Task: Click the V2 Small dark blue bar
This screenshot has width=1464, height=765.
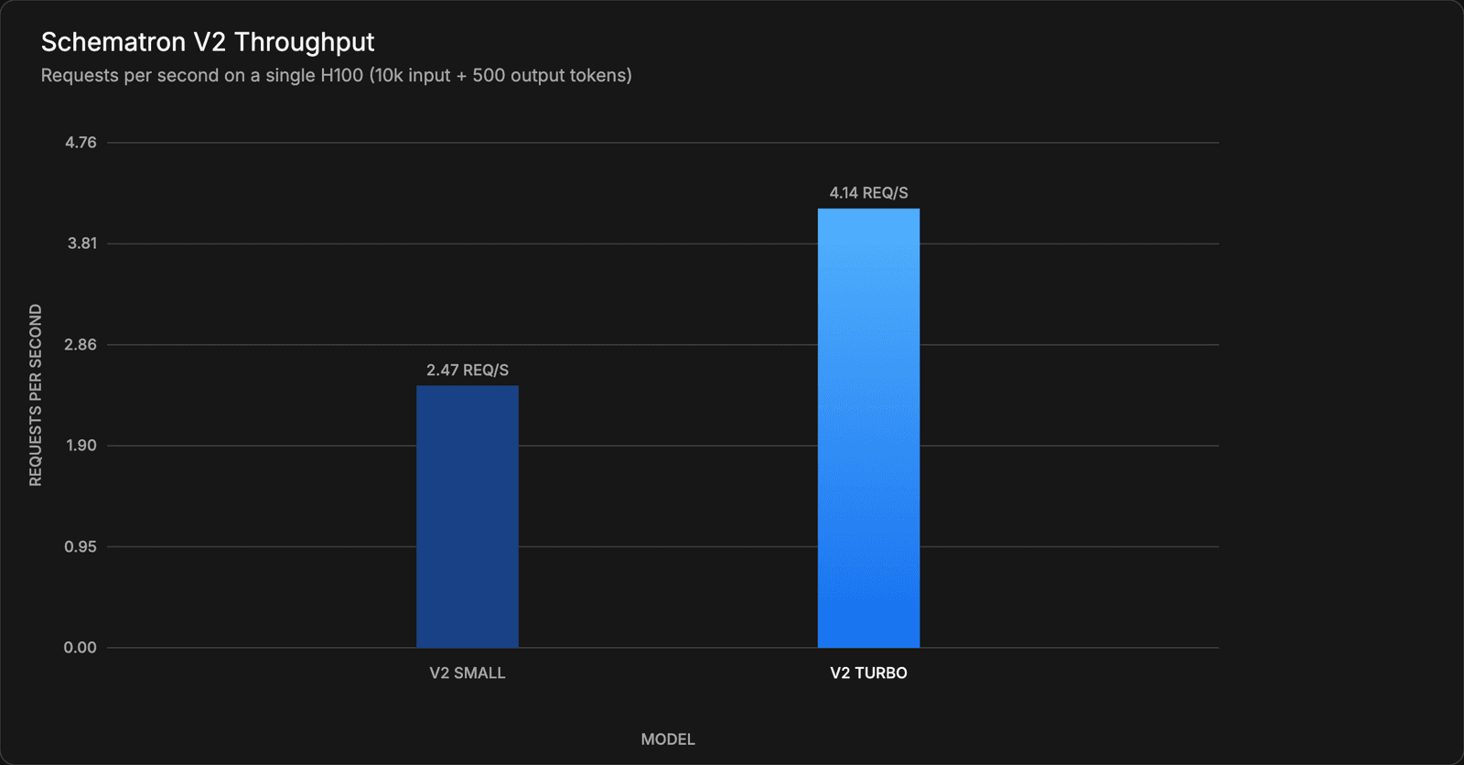Action: tap(468, 516)
